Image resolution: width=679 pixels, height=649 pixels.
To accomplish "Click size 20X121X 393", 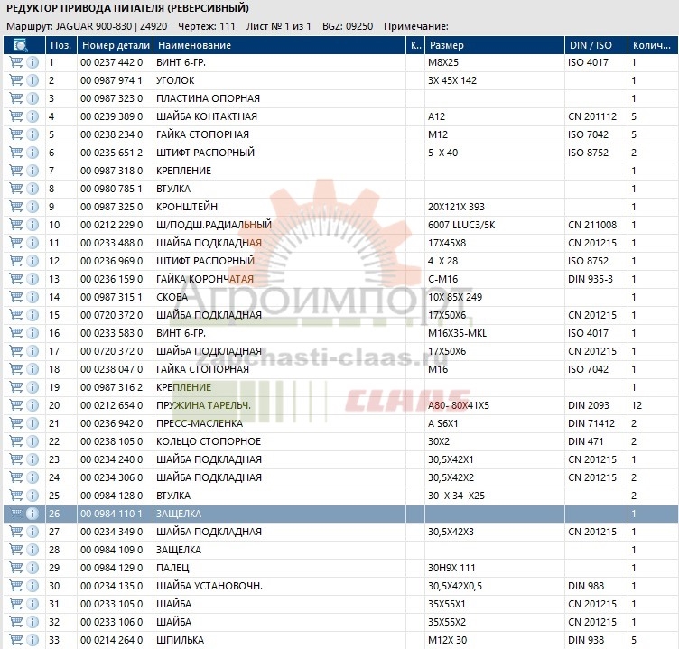I will click(456, 207).
